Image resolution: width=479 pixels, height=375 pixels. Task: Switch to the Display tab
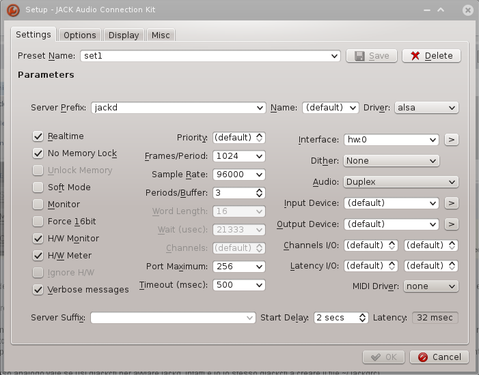(x=124, y=35)
